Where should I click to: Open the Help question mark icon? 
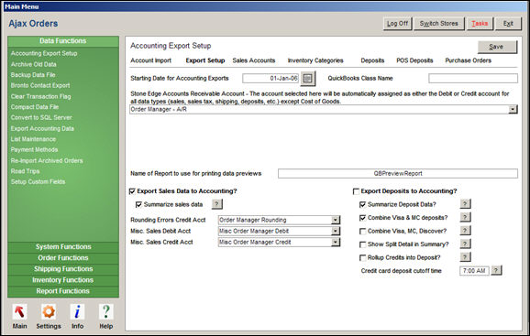(x=105, y=312)
